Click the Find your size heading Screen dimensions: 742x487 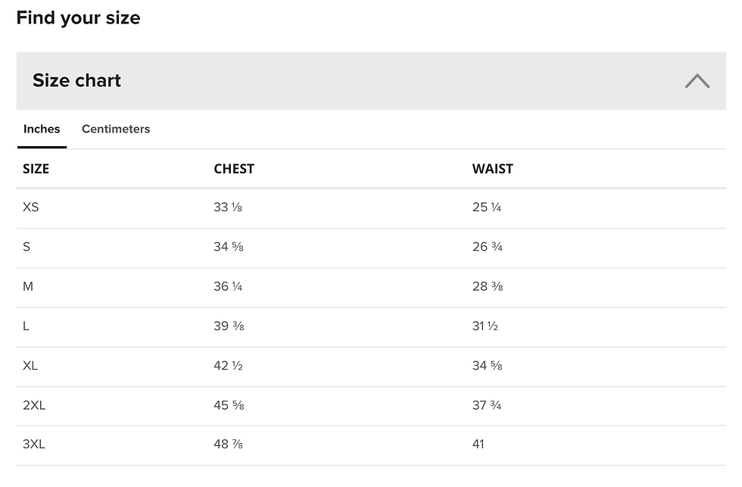click(79, 18)
